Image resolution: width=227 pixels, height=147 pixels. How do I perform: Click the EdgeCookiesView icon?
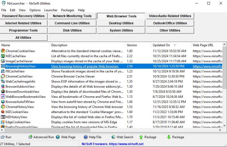tap(3, 122)
